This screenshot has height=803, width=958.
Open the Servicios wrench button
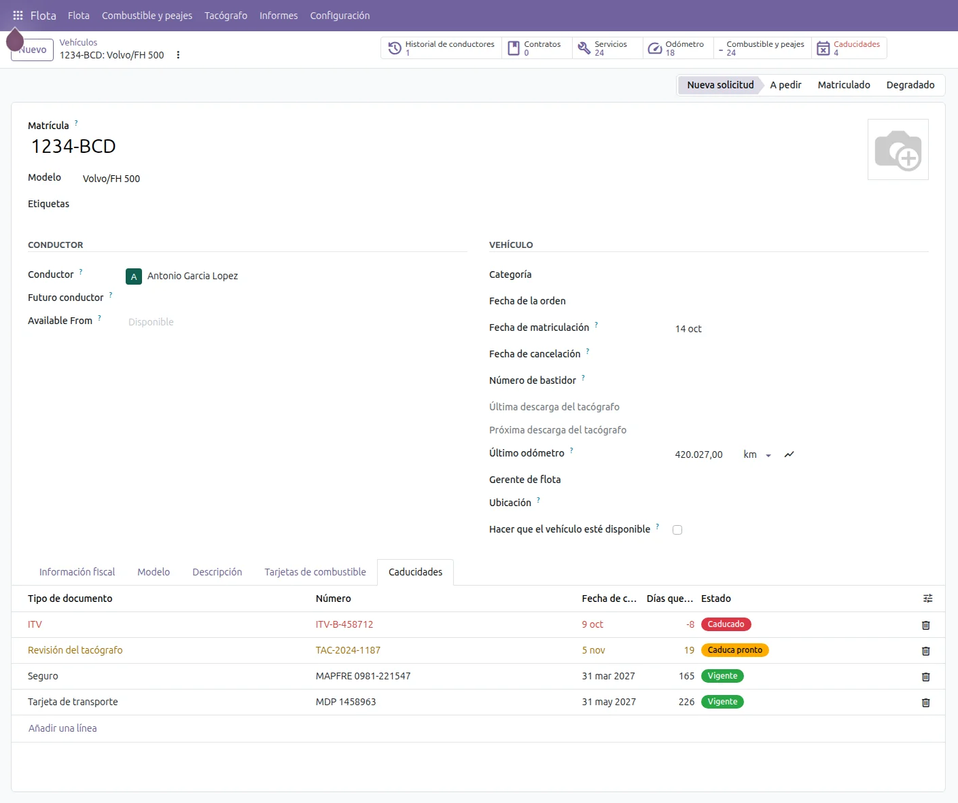pos(607,48)
